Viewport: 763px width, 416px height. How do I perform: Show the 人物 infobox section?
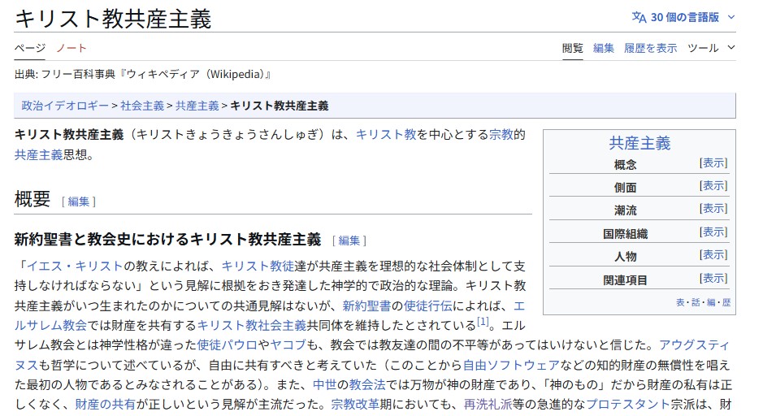coord(713,254)
